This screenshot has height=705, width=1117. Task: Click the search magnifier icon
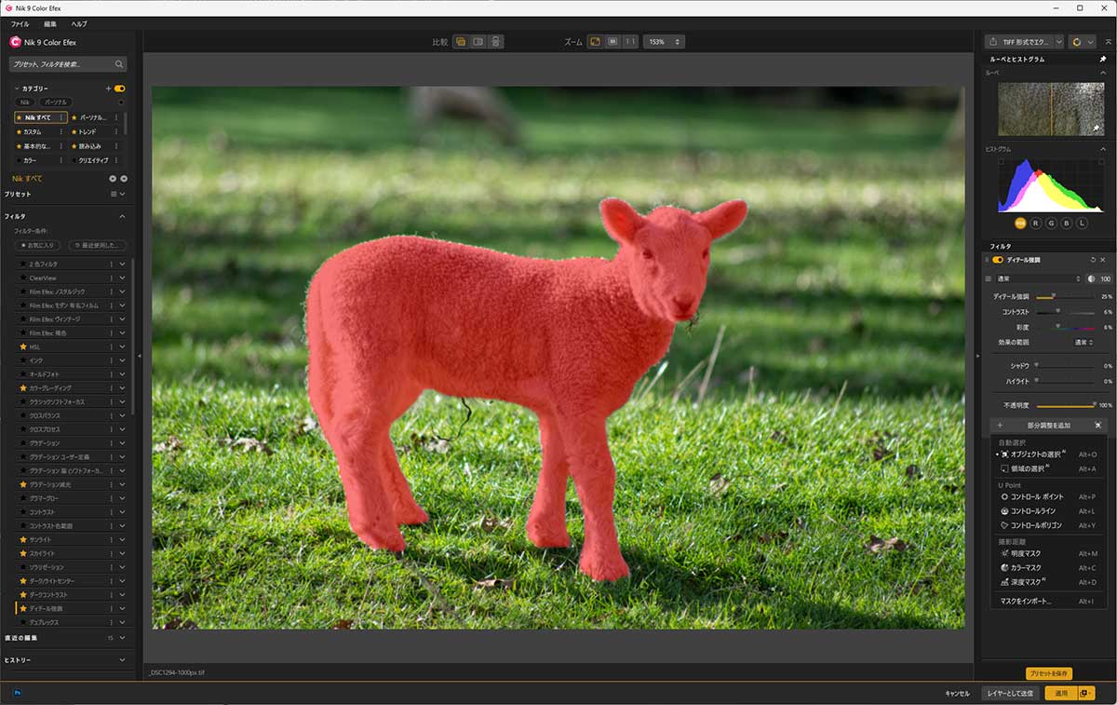click(119, 64)
